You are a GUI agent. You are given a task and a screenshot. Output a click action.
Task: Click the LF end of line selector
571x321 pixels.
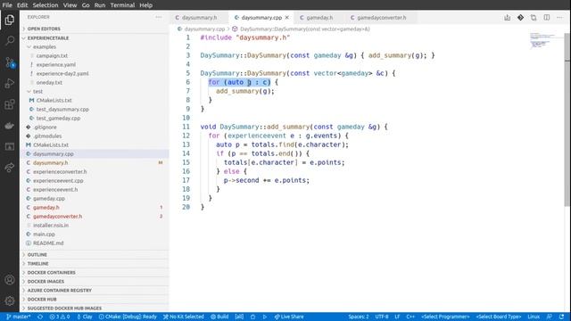tap(397, 317)
